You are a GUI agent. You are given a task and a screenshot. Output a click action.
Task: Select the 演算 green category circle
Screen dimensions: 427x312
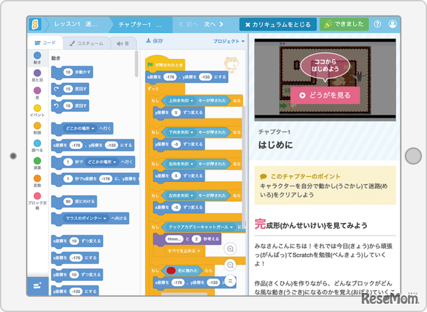tap(37, 160)
